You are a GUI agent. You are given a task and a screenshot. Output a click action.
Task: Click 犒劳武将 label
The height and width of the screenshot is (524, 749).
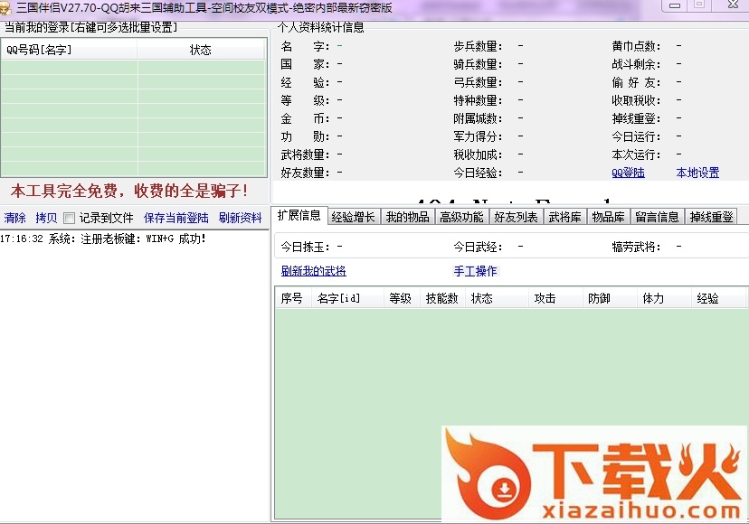click(636, 247)
